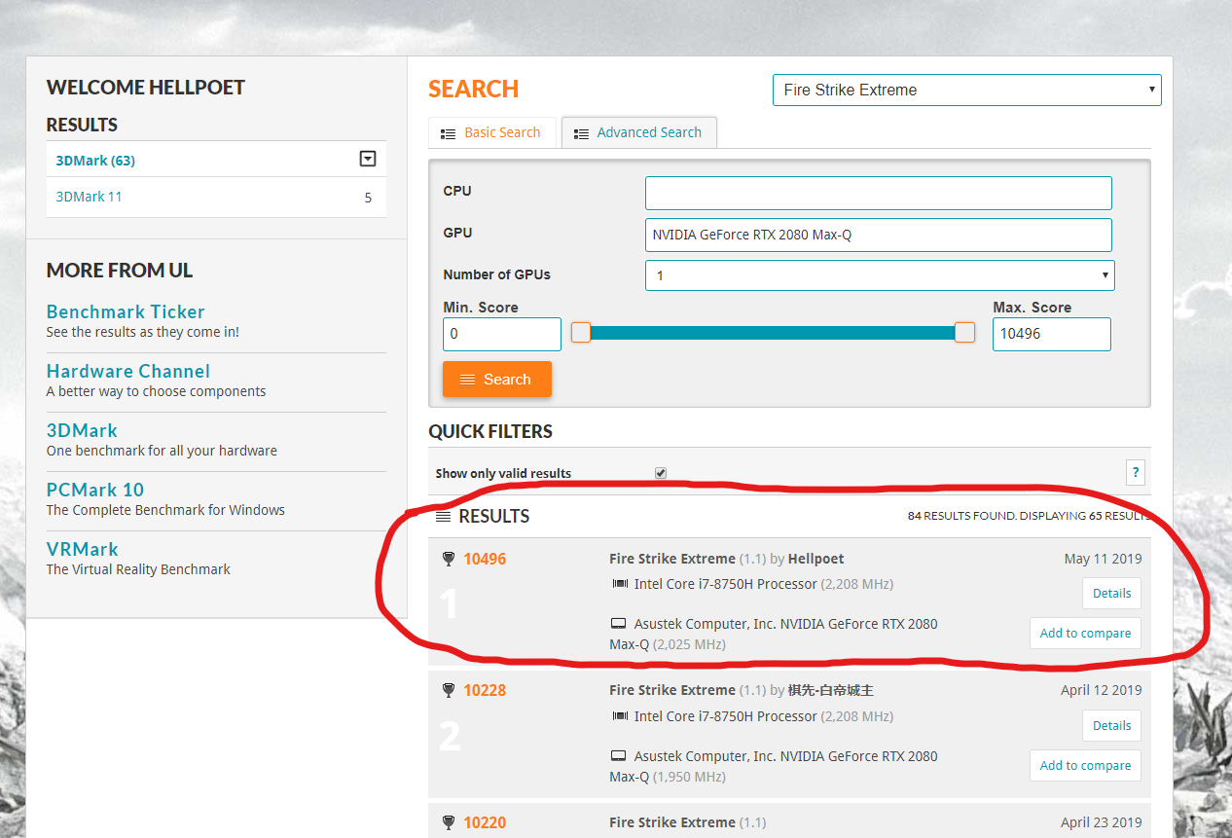This screenshot has width=1232, height=838.
Task: Open score 10496 result link
Action: point(485,559)
